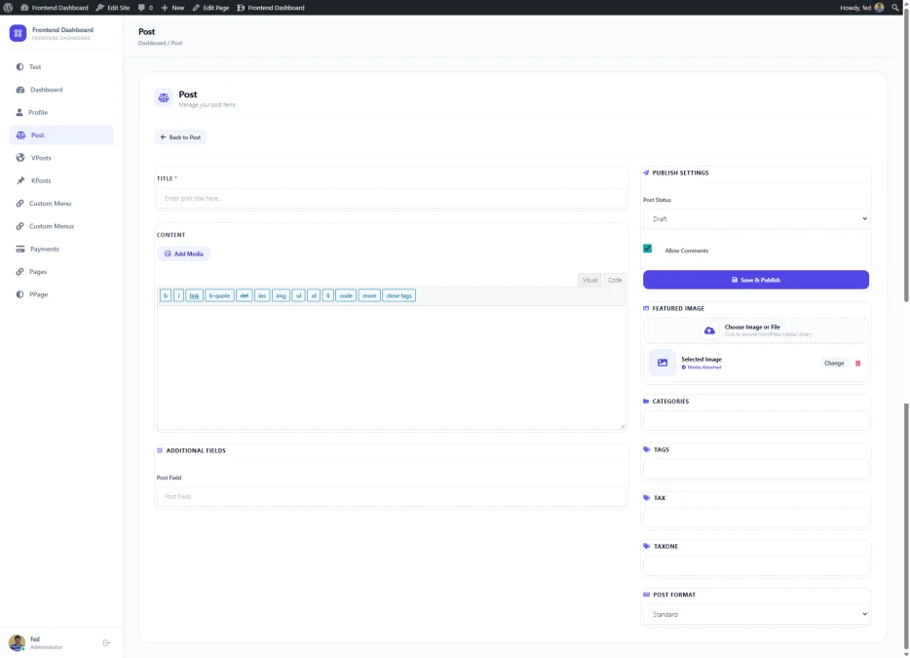This screenshot has height=658, width=910.
Task: Click the Tax input field
Action: pos(756,517)
